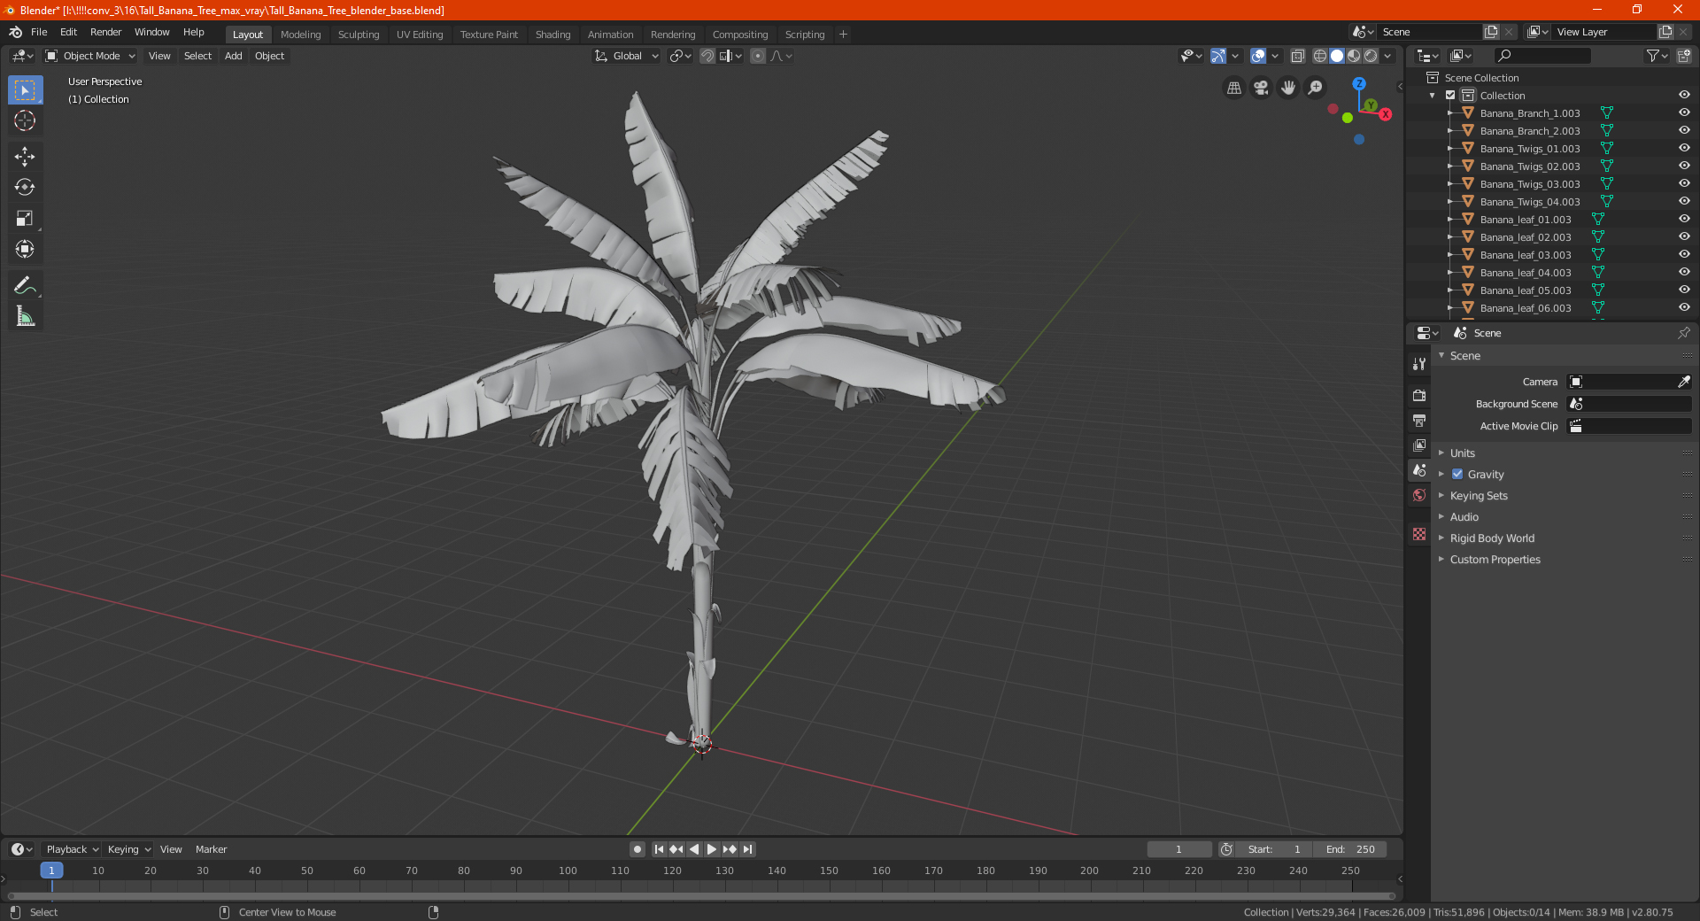Switch to rendered viewport shading
The image size is (1700, 921).
1371,56
